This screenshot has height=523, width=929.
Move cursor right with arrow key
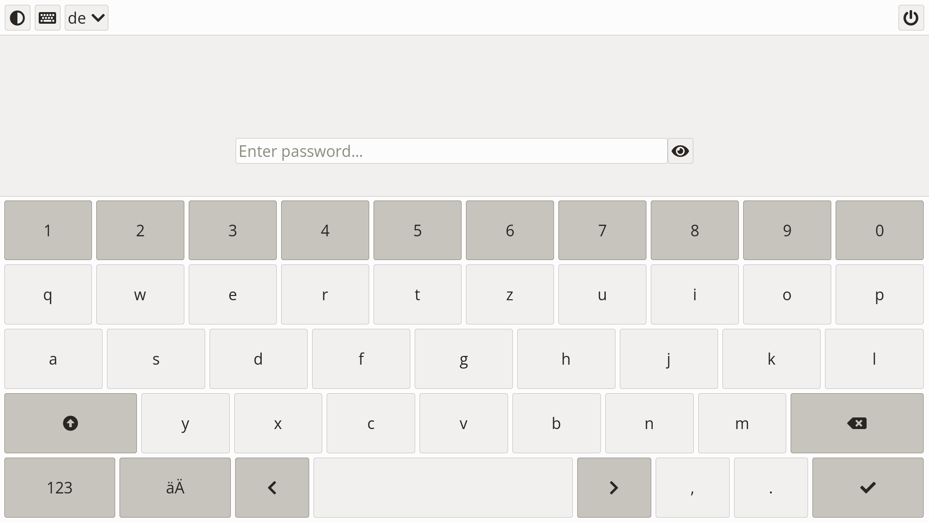pos(614,488)
